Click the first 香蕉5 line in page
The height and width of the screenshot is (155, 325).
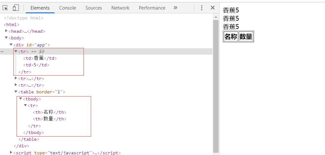pos(231,10)
